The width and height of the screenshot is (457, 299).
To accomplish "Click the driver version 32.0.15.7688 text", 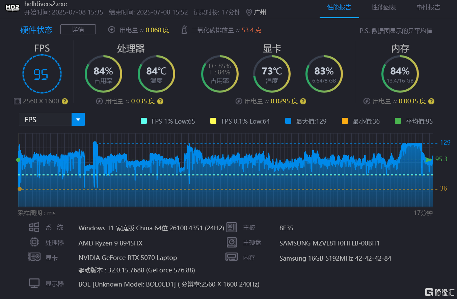I will point(137,270).
